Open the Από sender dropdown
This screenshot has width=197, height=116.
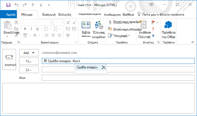pyautogui.click(x=29, y=53)
